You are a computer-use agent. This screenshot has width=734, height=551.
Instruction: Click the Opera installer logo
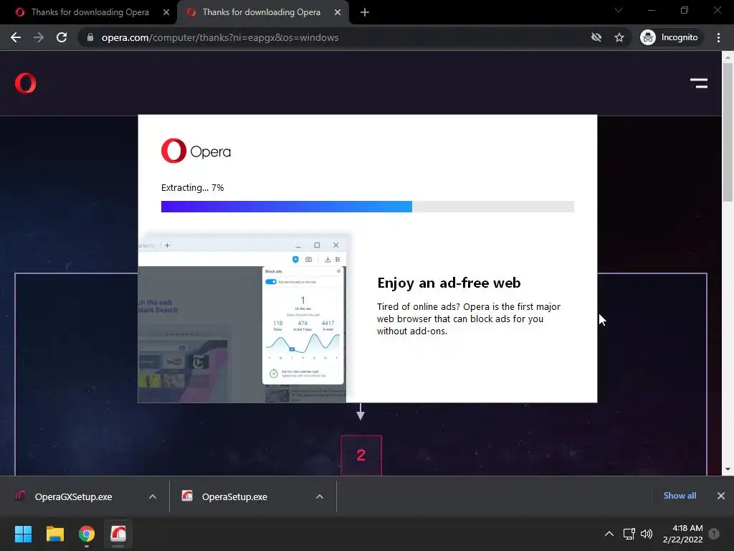coord(196,151)
